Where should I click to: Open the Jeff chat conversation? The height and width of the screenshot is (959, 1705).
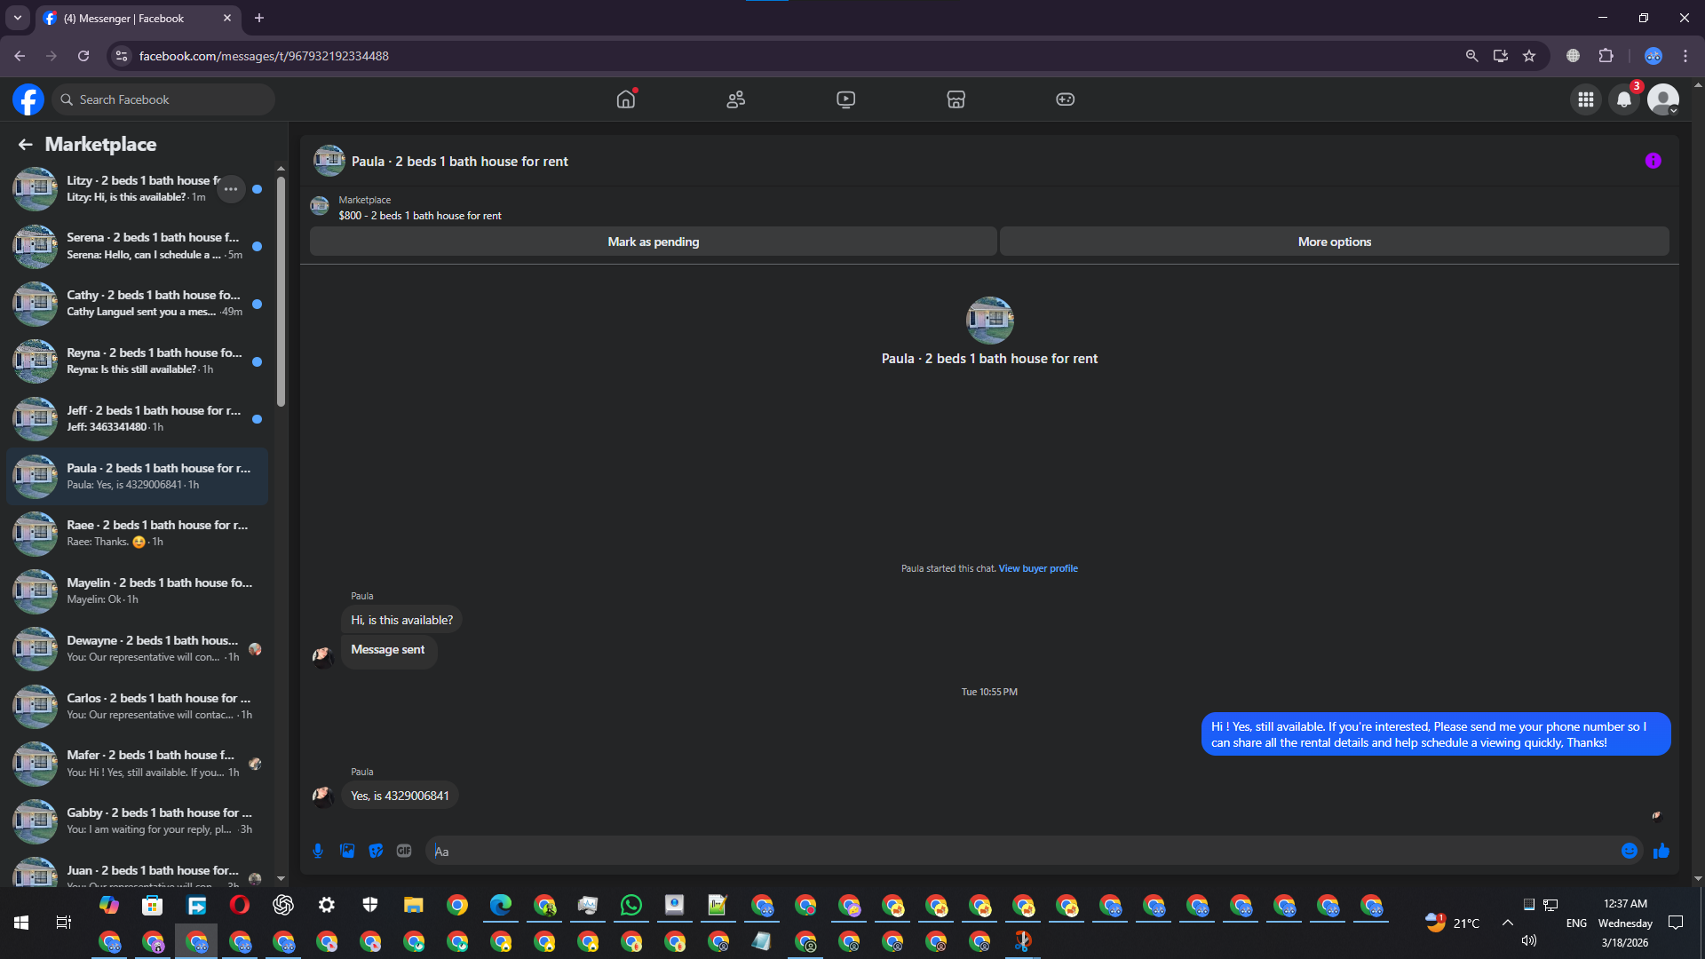point(138,419)
